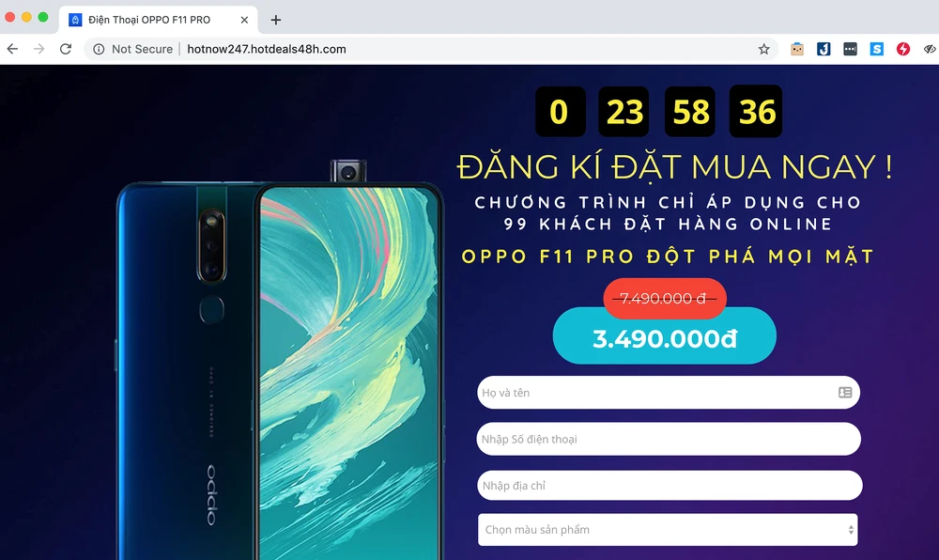Open a new tab with plus button
The width and height of the screenshot is (939, 560).
275,20
